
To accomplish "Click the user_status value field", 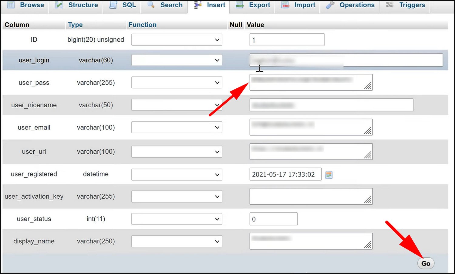I will [273, 219].
